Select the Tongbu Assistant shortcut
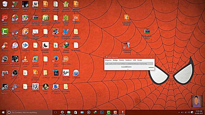The width and height of the screenshot is (205, 115). (x=25, y=34)
